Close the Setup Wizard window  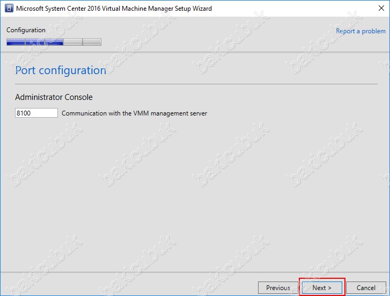pos(381,8)
